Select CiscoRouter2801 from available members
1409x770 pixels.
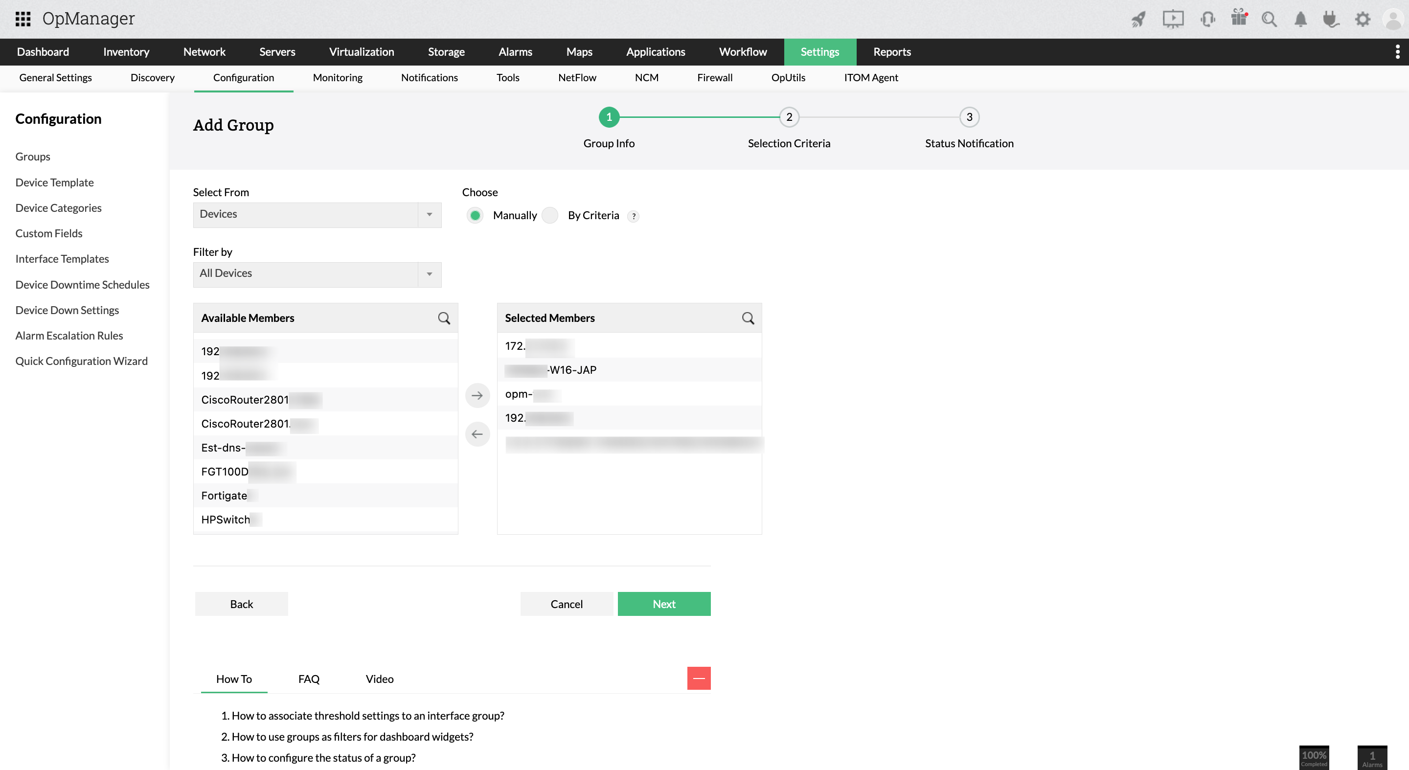(245, 399)
